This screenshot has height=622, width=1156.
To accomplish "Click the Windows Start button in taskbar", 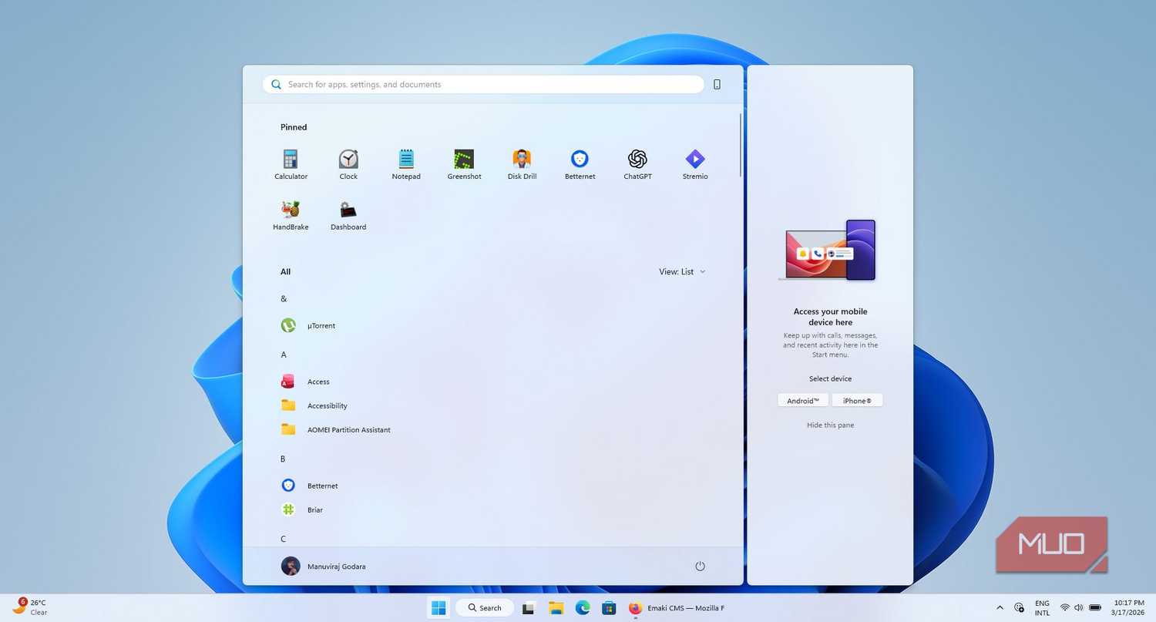I will coord(439,608).
